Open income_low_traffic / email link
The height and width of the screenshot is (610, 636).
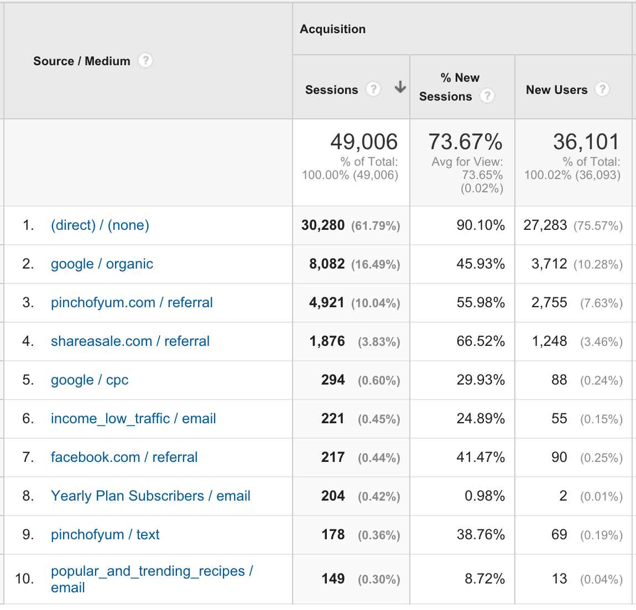coord(133,419)
